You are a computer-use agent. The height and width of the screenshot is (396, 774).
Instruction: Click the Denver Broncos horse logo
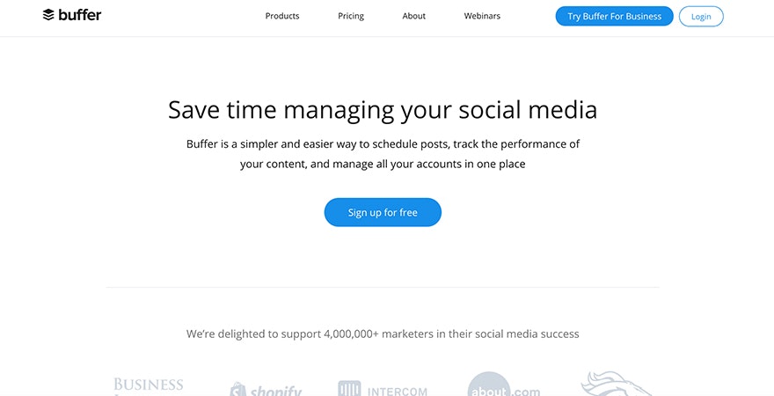coord(616,385)
